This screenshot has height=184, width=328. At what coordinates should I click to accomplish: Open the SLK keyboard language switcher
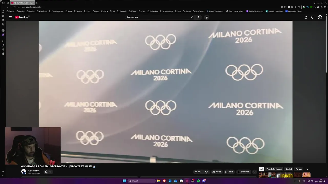coord(304,181)
